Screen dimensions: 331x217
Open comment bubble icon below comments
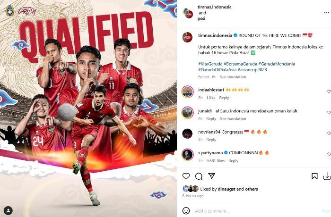(x=199, y=176)
